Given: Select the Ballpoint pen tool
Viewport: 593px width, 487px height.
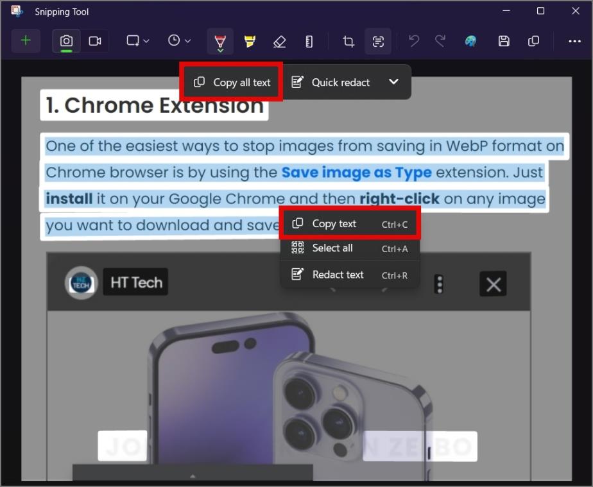Looking at the screenshot, I should [x=220, y=42].
